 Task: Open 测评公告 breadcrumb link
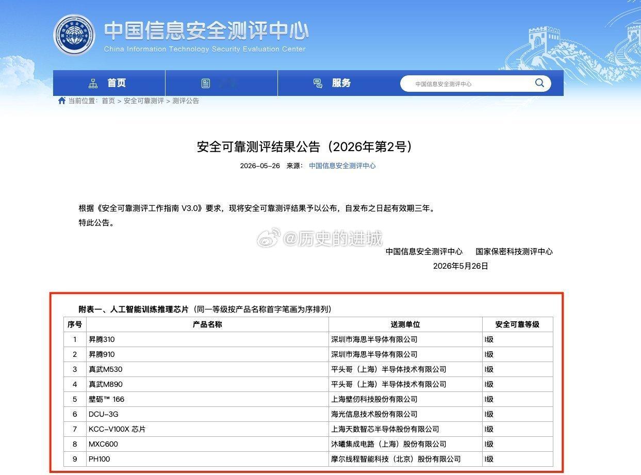pyautogui.click(x=186, y=101)
